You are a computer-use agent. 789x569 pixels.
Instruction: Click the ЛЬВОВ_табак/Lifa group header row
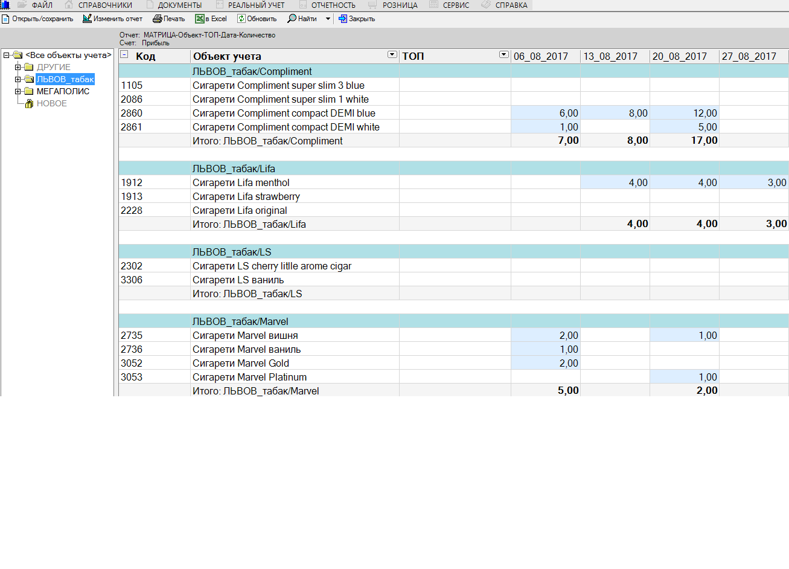(453, 169)
